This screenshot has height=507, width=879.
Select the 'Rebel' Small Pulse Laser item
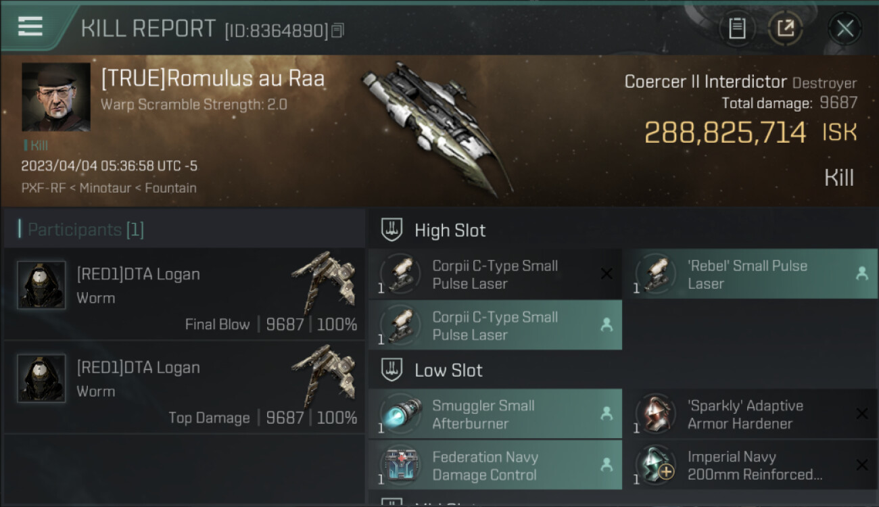(x=749, y=274)
